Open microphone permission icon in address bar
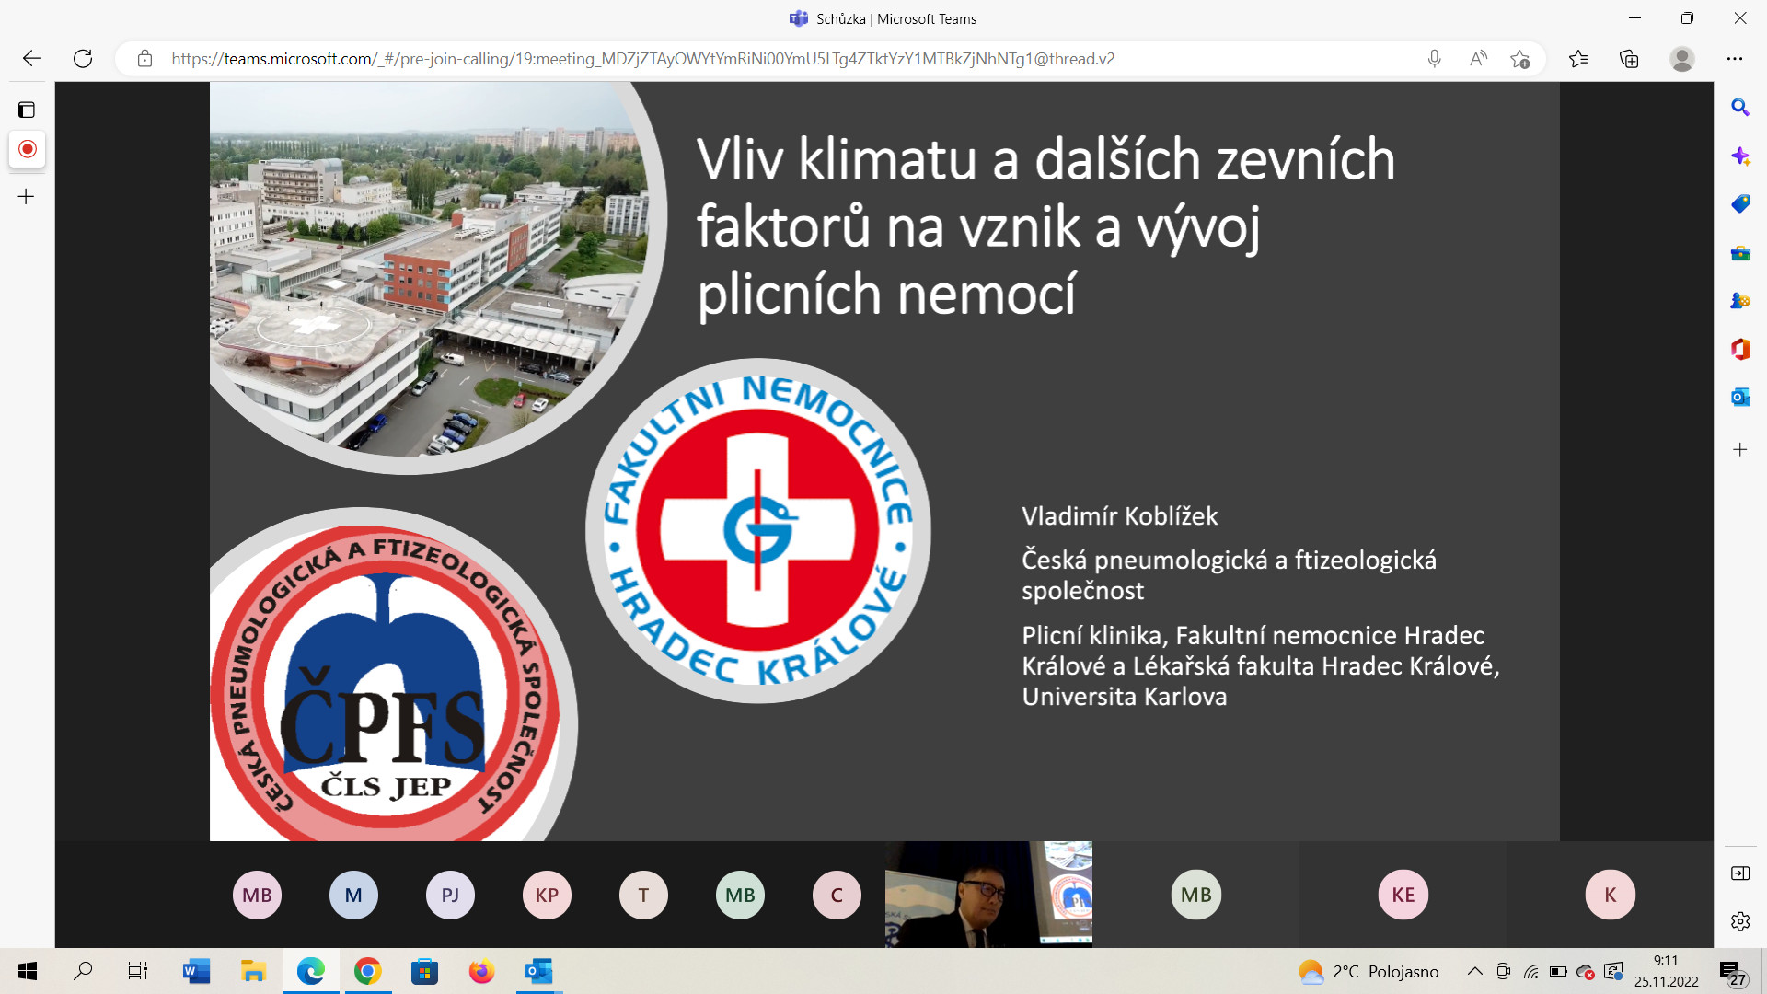 [x=1434, y=59]
